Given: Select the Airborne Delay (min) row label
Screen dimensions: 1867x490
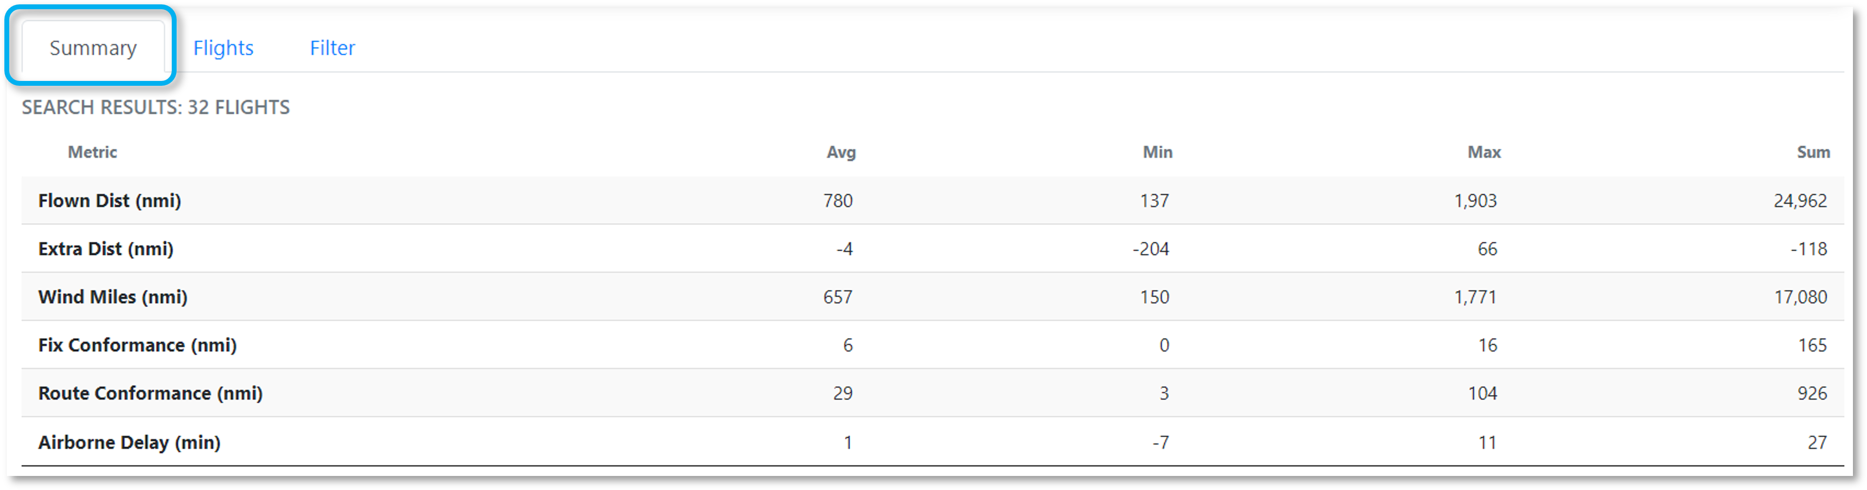Looking at the screenshot, I should (x=129, y=442).
